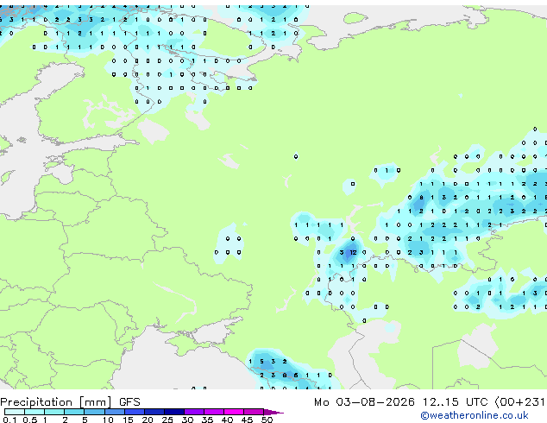
Task: Click the 5–10 mm legend swatch
Action: tap(94, 412)
